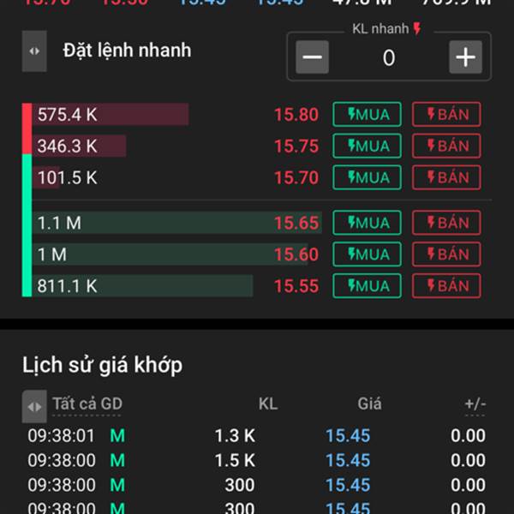Tap the KL nhanh lightning icon
Viewport: 514px width, 514px height.
(417, 28)
